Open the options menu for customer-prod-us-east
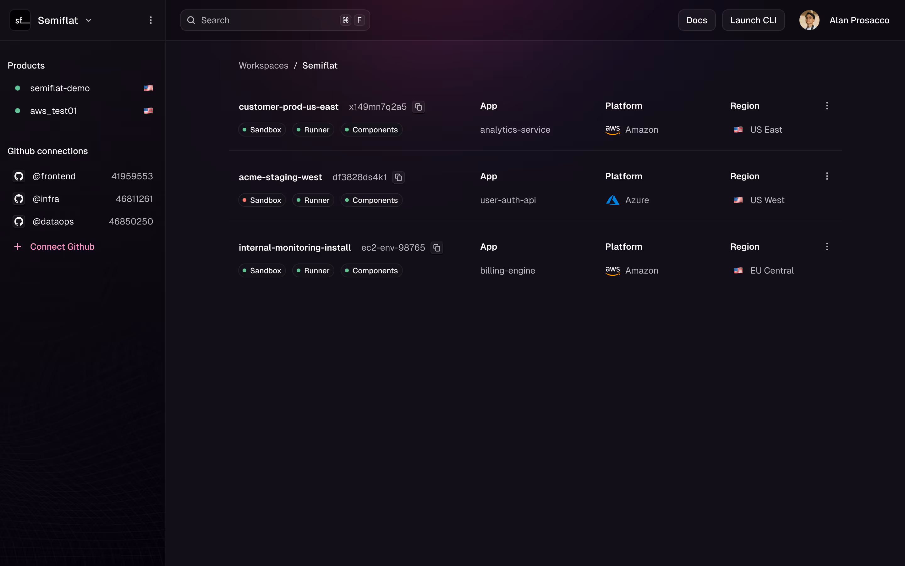Image resolution: width=905 pixels, height=566 pixels. tap(827, 106)
